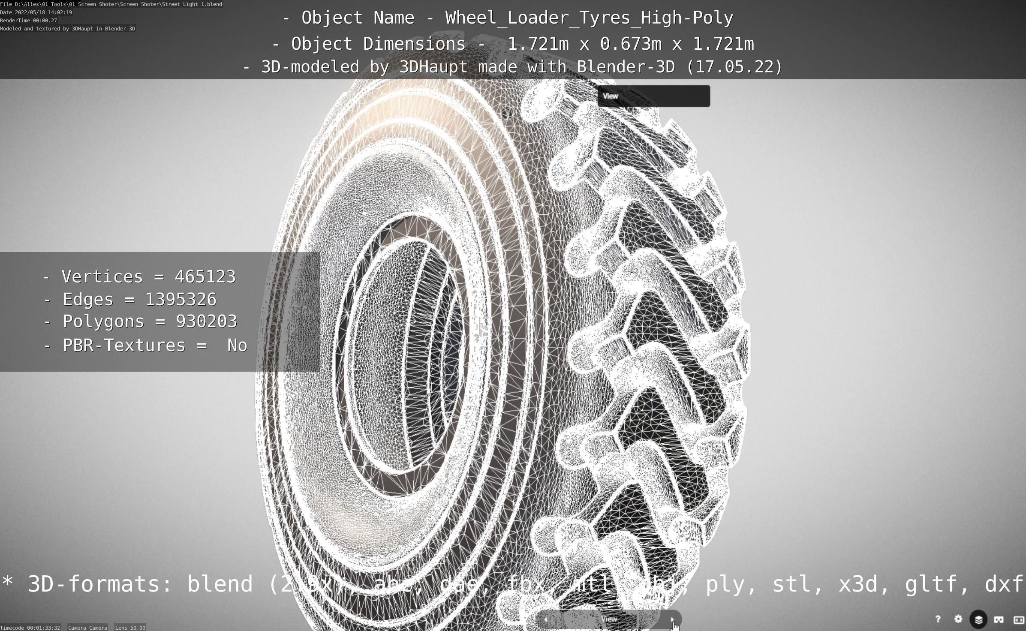Image resolution: width=1026 pixels, height=631 pixels.
Task: Click the 3D-modeled by 3DHaupt text line
Action: click(x=512, y=67)
